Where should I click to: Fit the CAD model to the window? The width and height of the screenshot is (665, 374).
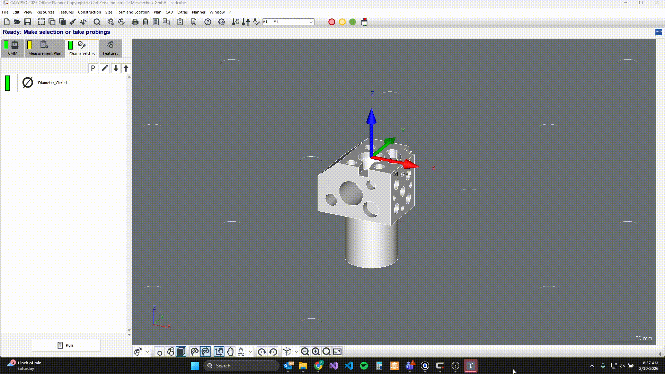click(338, 351)
